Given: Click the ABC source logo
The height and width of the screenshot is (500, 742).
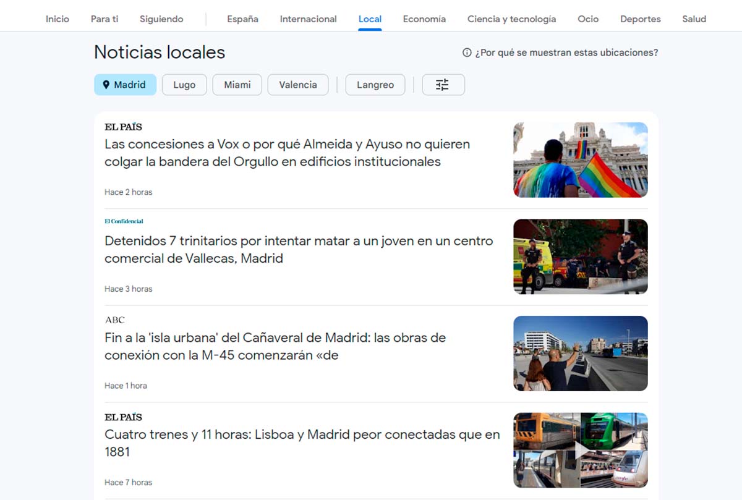Looking at the screenshot, I should click(114, 320).
